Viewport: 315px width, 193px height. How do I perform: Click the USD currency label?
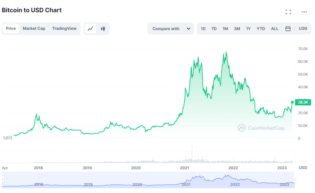tap(303, 168)
